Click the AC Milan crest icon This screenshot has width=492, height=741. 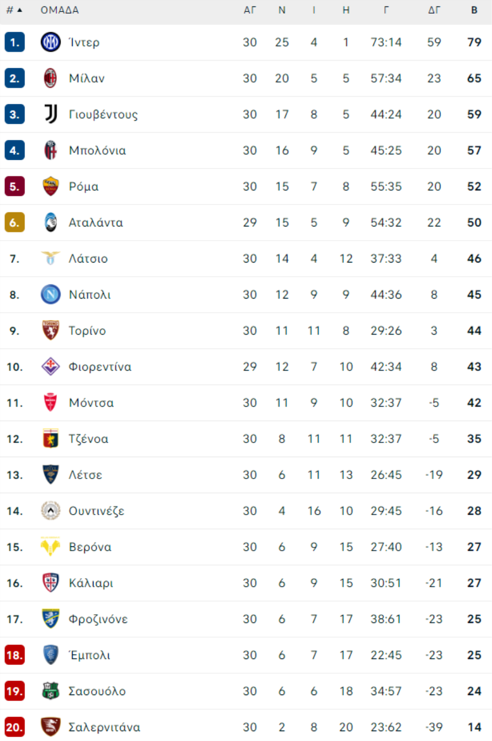click(50, 78)
